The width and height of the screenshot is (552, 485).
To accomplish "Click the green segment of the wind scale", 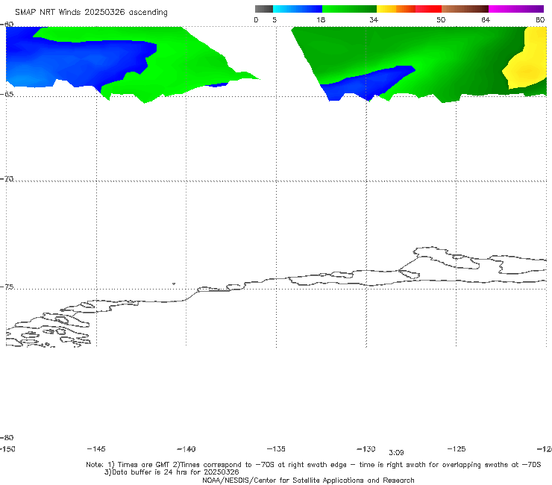I will click(349, 9).
